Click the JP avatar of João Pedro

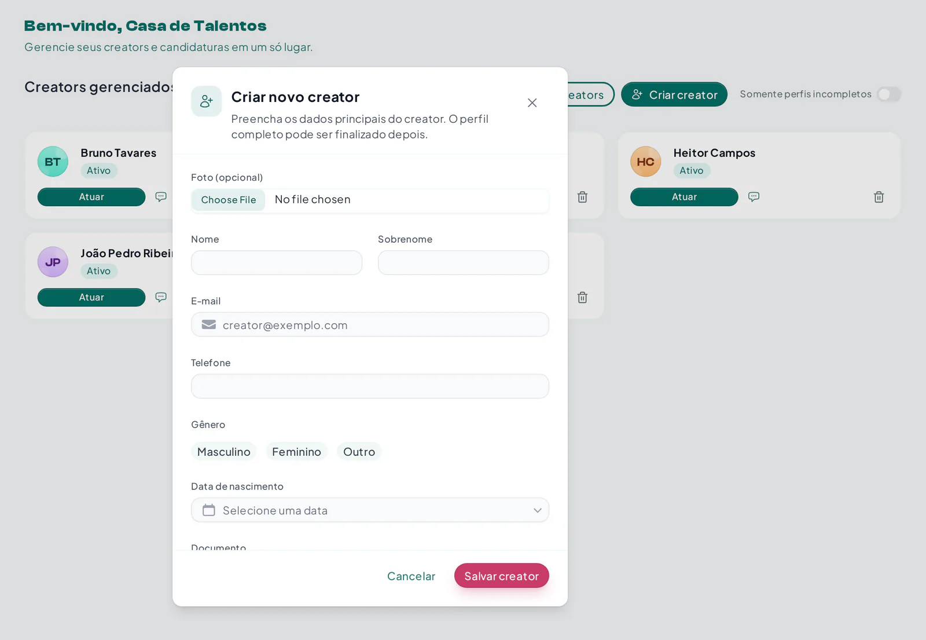pyautogui.click(x=53, y=262)
